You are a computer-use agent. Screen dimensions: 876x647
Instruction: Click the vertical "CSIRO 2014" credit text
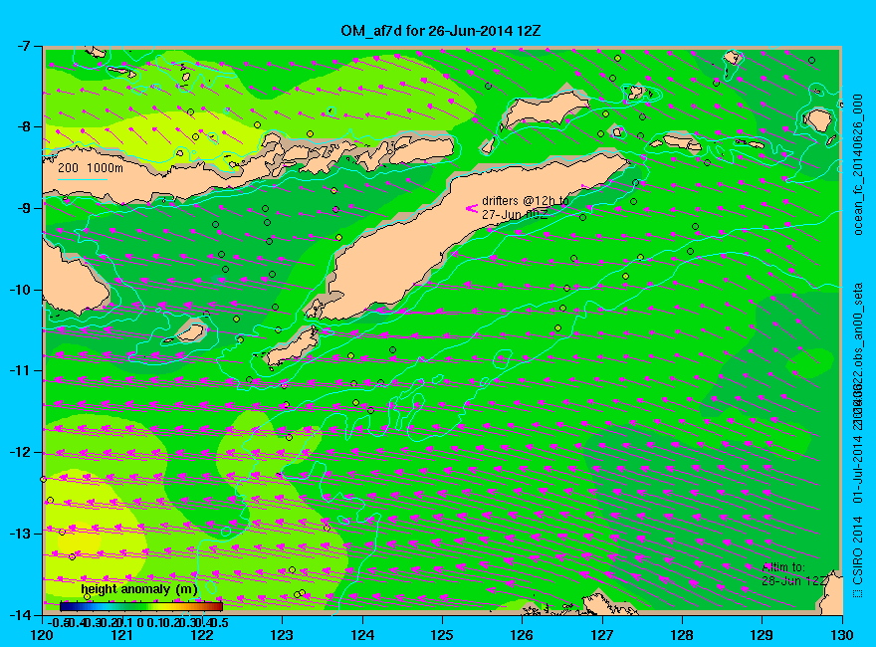pyautogui.click(x=858, y=550)
